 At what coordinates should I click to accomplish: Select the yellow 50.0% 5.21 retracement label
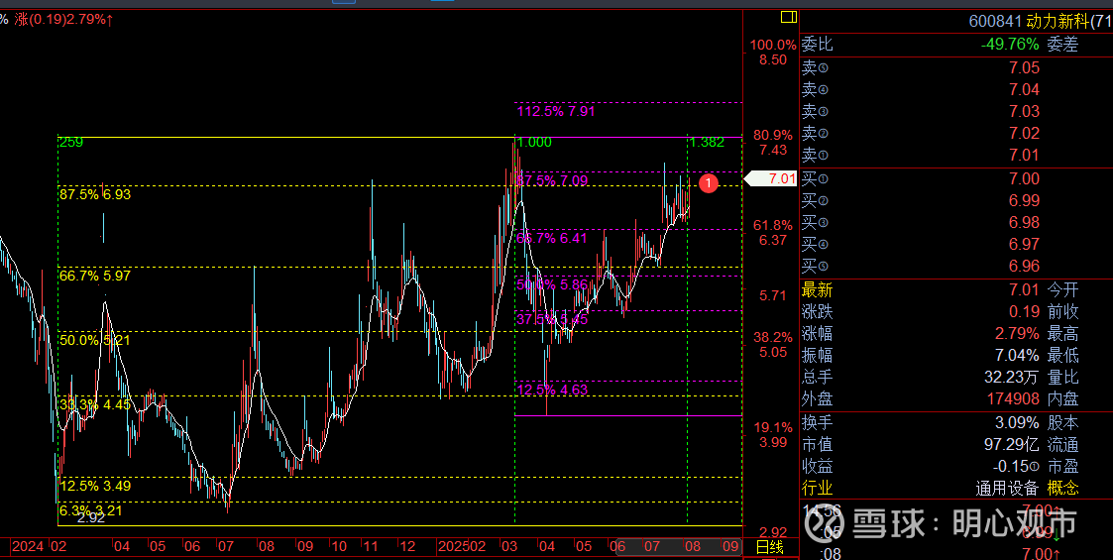pyautogui.click(x=95, y=340)
